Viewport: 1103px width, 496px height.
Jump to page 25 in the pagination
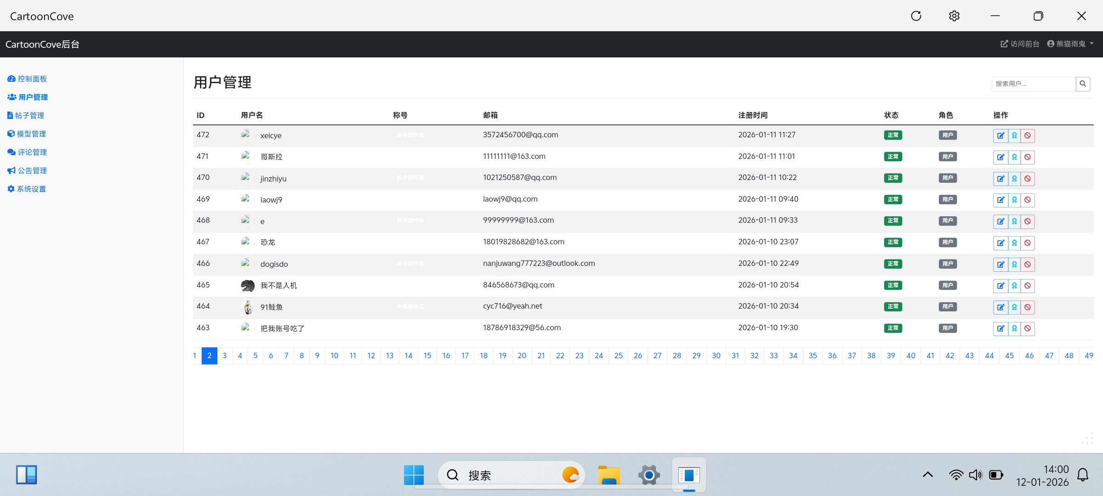(x=618, y=355)
